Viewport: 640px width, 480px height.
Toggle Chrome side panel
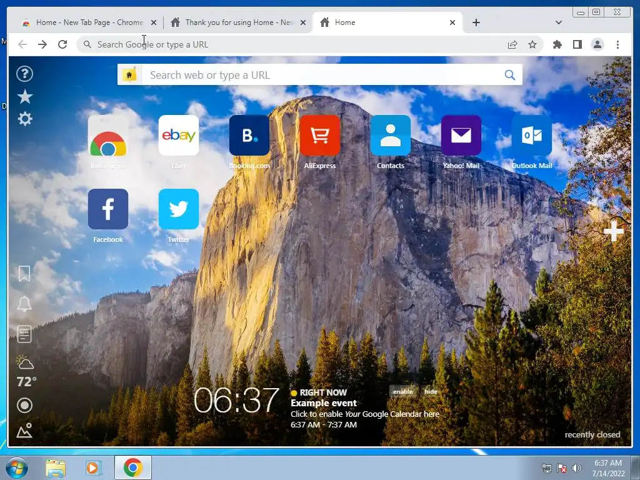point(577,44)
